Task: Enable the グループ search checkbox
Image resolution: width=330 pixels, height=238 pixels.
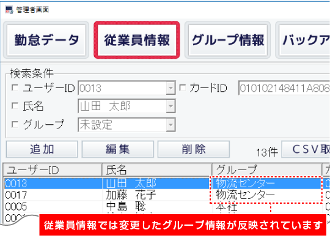Action: pyautogui.click(x=15, y=124)
